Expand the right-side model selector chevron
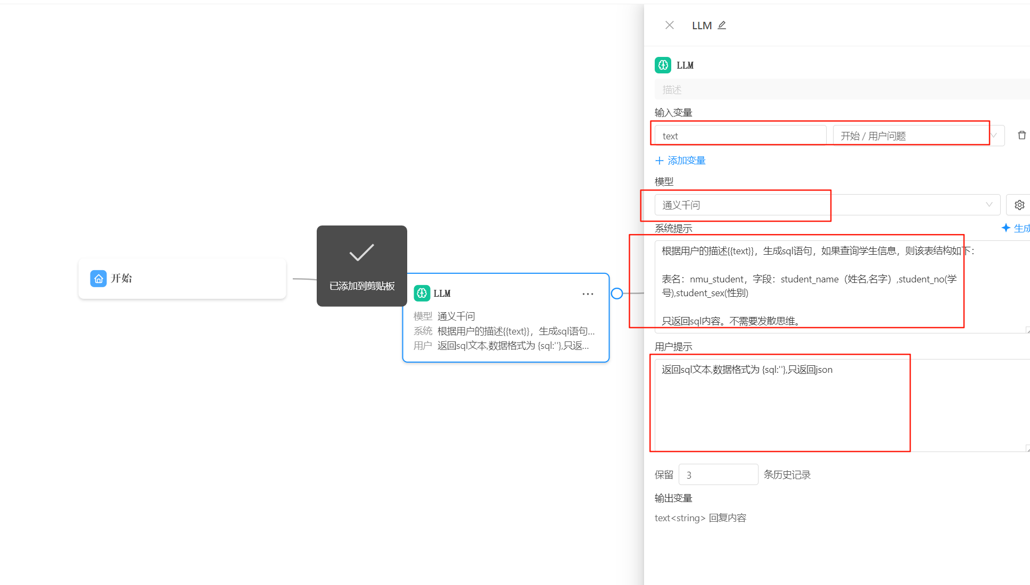Viewport: 1030px width, 585px height. tap(988, 205)
